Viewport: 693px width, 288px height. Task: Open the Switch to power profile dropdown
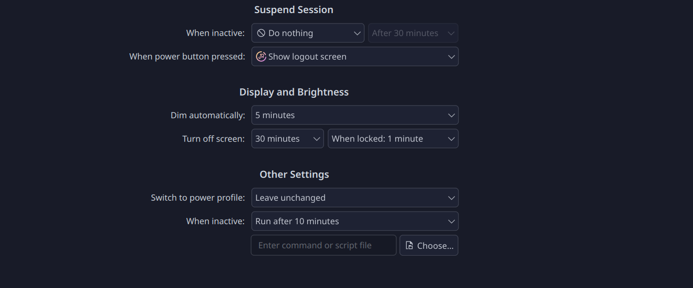click(355, 198)
